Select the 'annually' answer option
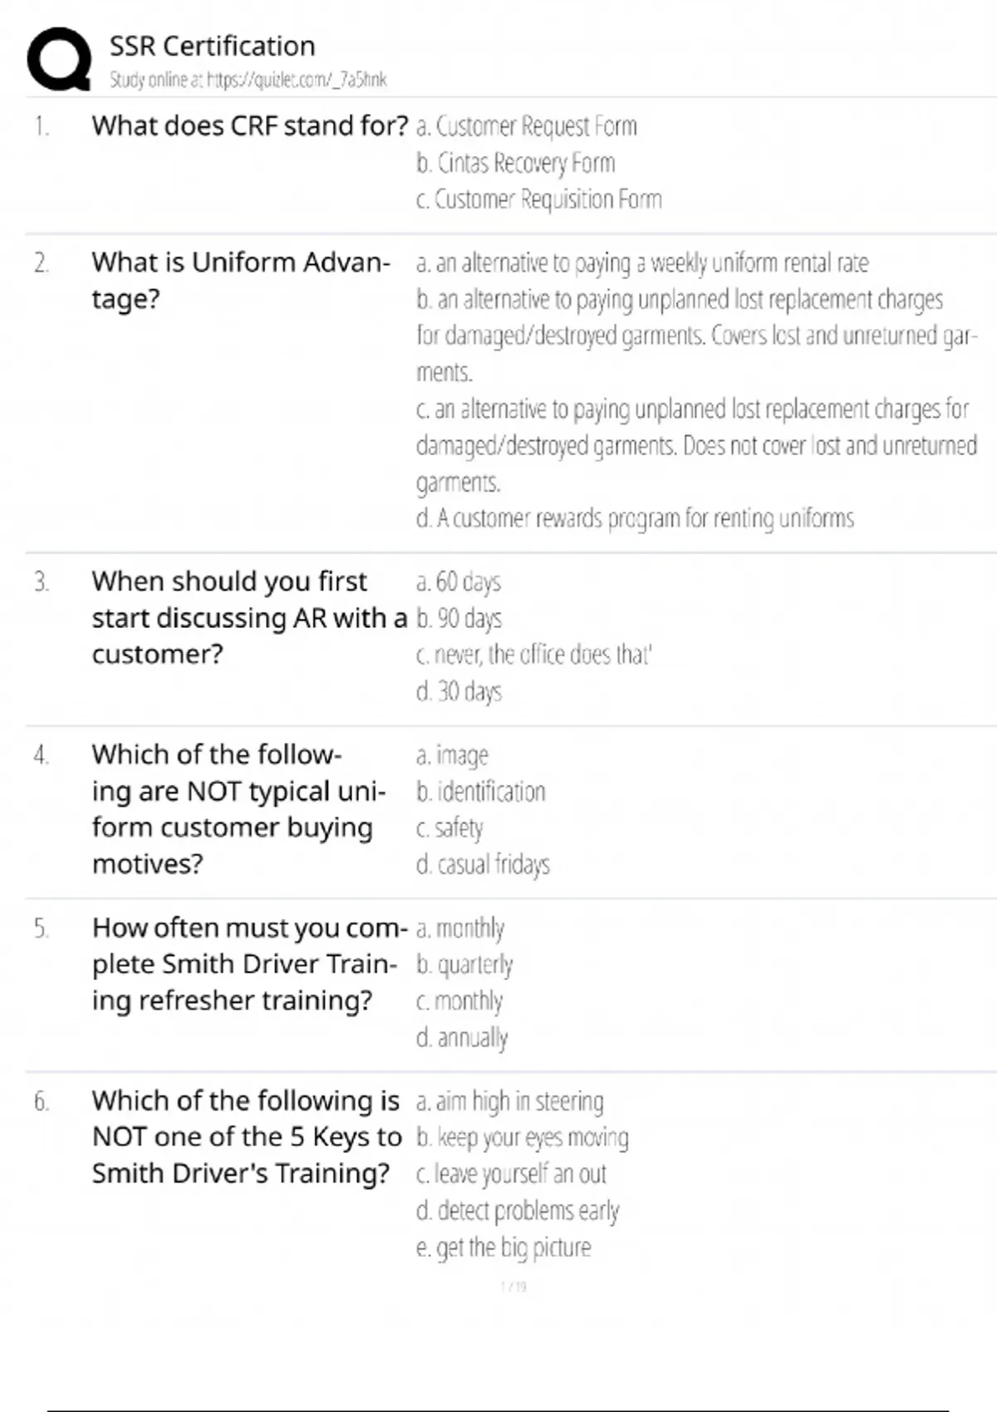Screen dimensions: 997x1412 tap(462, 1037)
